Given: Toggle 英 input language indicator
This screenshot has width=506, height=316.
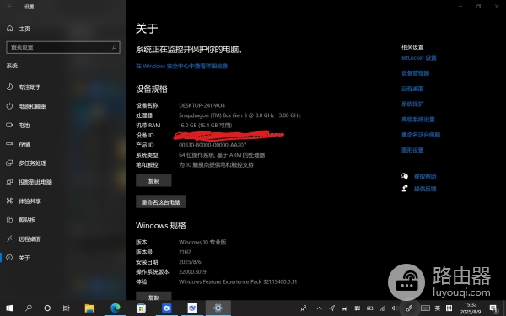Looking at the screenshot, I should click(437, 308).
